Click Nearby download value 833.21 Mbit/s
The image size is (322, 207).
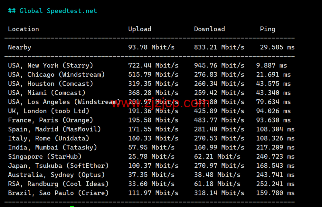click(219, 47)
